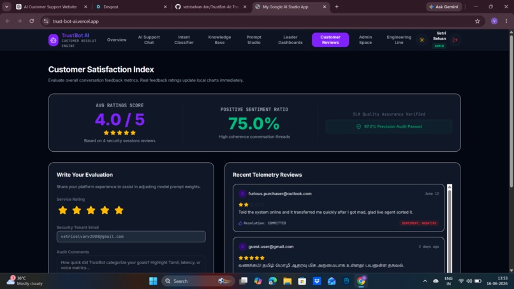Viewport: 514px width, 289px height.
Task: Switch to AI Customer Support Website tab
Action: pyautogui.click(x=50, y=6)
